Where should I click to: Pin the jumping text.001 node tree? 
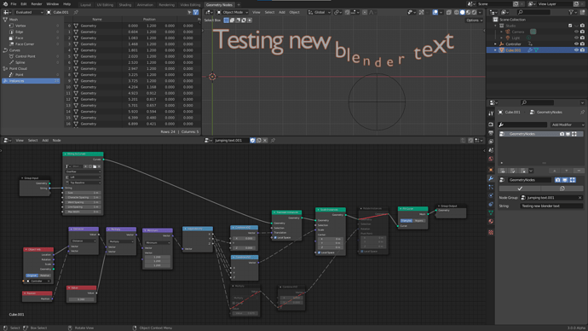point(273,141)
